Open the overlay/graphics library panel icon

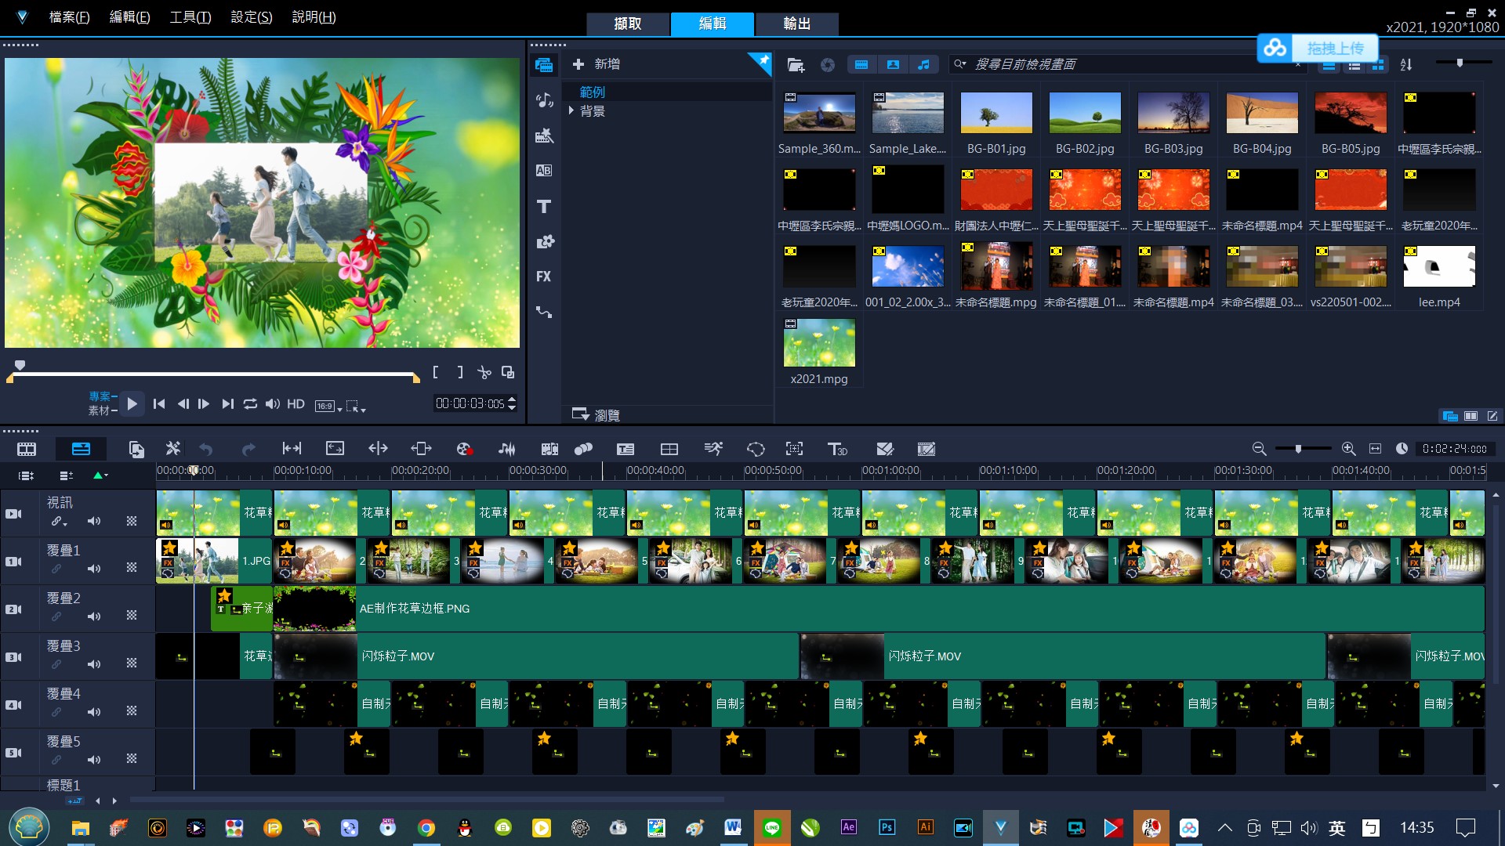(x=544, y=241)
